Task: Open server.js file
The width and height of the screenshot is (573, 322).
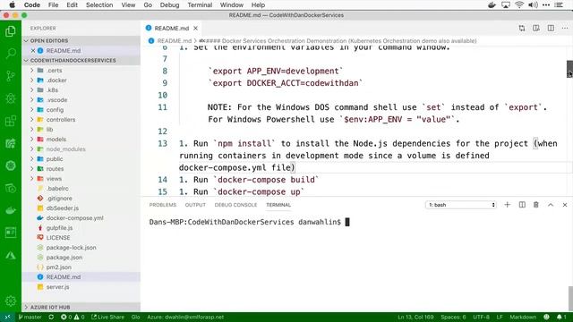Action: [x=57, y=287]
